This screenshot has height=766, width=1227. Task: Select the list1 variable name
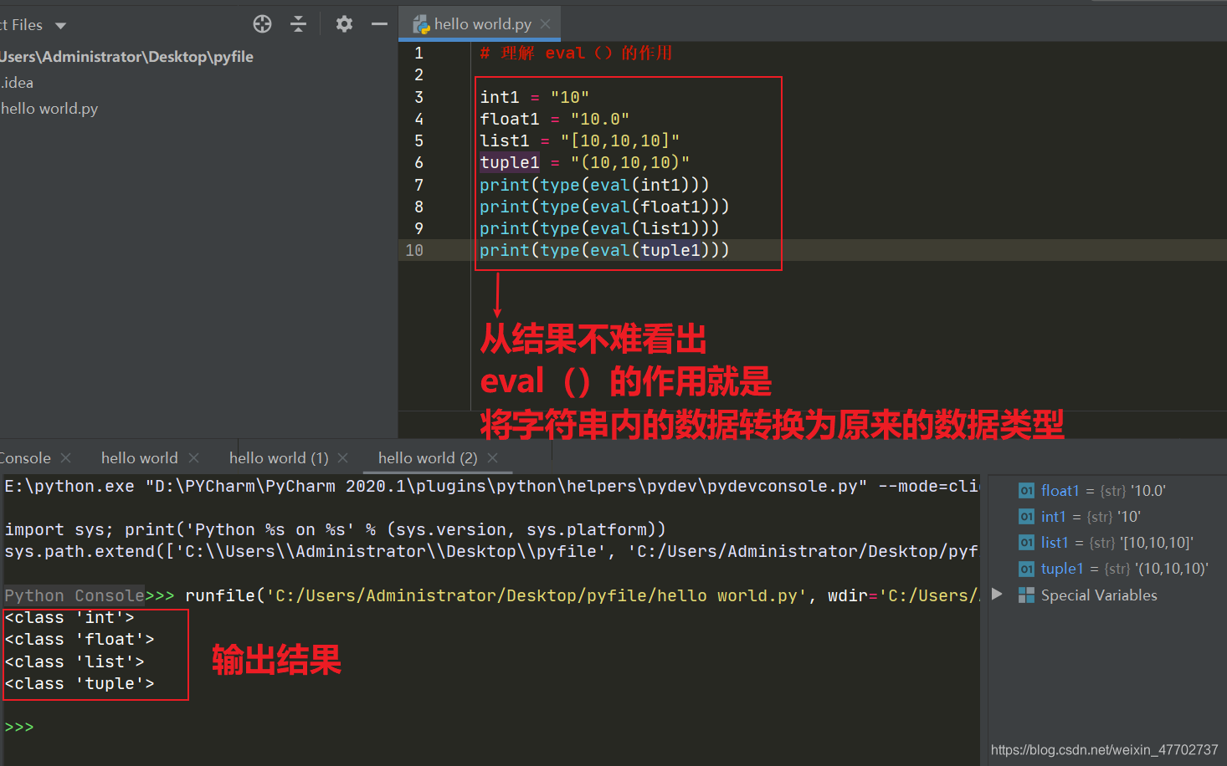(1055, 543)
